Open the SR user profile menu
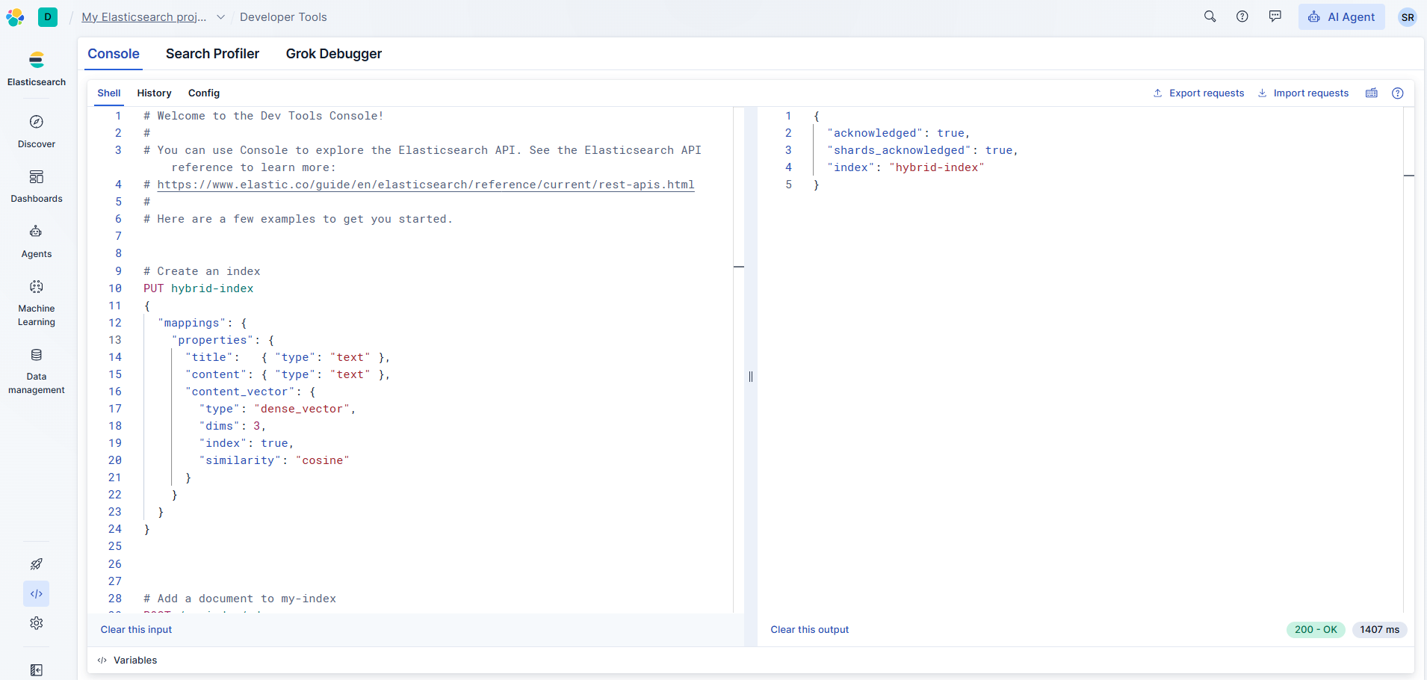1427x680 pixels. click(x=1408, y=17)
